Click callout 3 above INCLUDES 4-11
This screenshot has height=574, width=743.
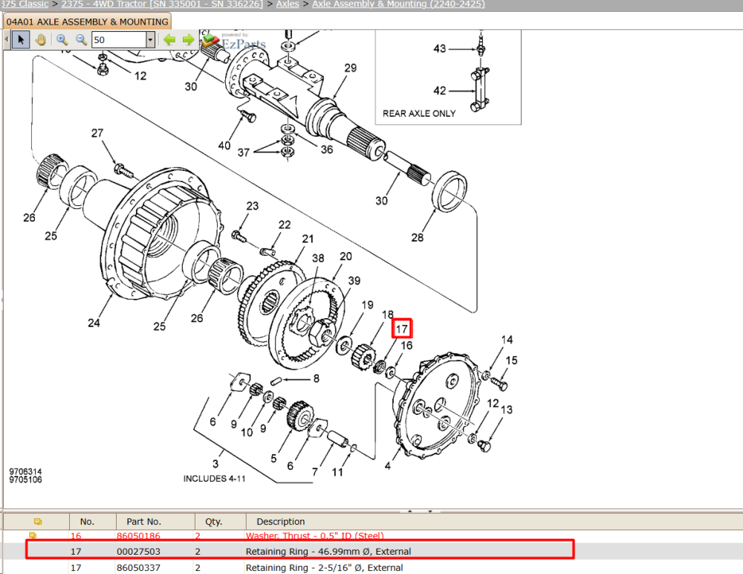coord(215,463)
